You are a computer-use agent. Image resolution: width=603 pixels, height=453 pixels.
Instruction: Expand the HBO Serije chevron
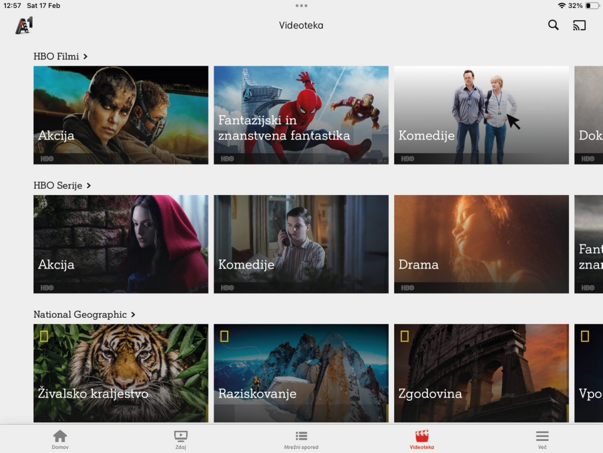(x=88, y=186)
